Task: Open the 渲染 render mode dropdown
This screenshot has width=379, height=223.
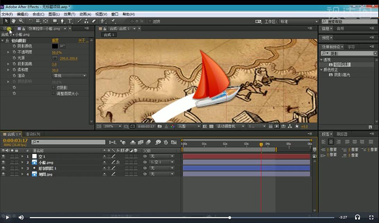Action: 69,75
